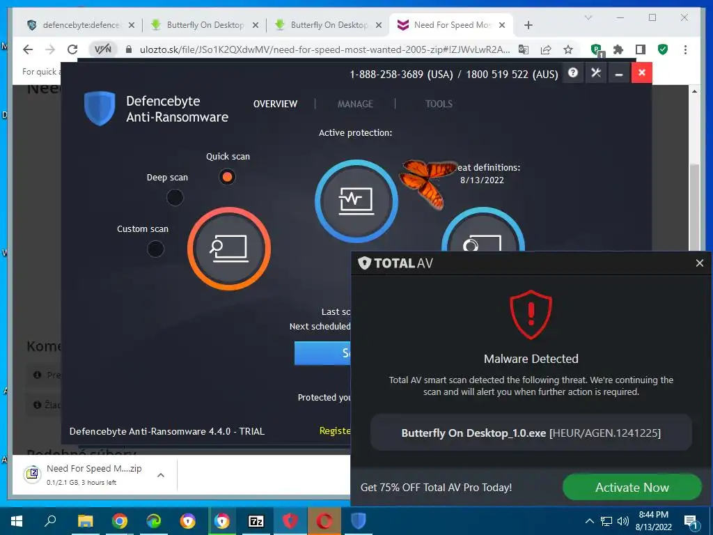Open the notification center icon

click(691, 521)
